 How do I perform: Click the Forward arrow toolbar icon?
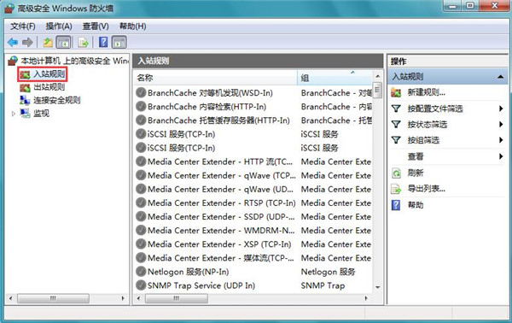pos(27,42)
